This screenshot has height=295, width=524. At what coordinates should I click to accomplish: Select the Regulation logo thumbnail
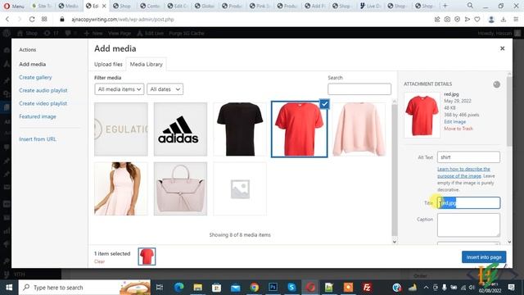[121, 129]
